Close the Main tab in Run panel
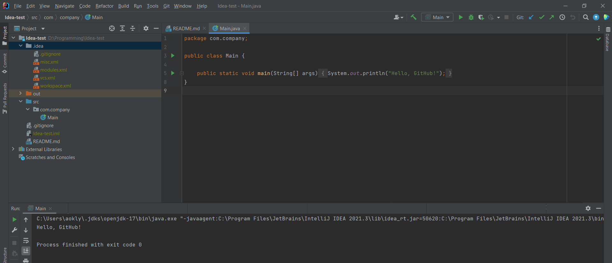The image size is (612, 263). [50, 209]
